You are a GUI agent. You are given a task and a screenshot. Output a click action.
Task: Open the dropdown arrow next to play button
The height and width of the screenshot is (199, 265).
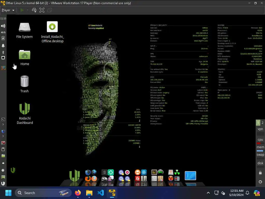[27, 10]
